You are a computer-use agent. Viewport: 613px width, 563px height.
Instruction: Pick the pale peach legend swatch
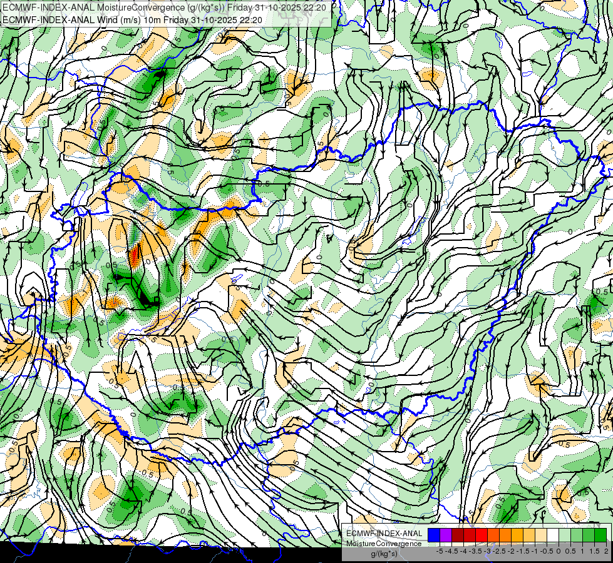point(541,535)
